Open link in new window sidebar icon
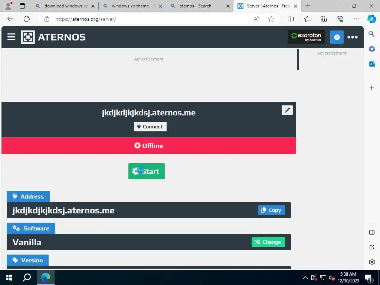The width and height of the screenshot is (380, 285). tap(372, 247)
